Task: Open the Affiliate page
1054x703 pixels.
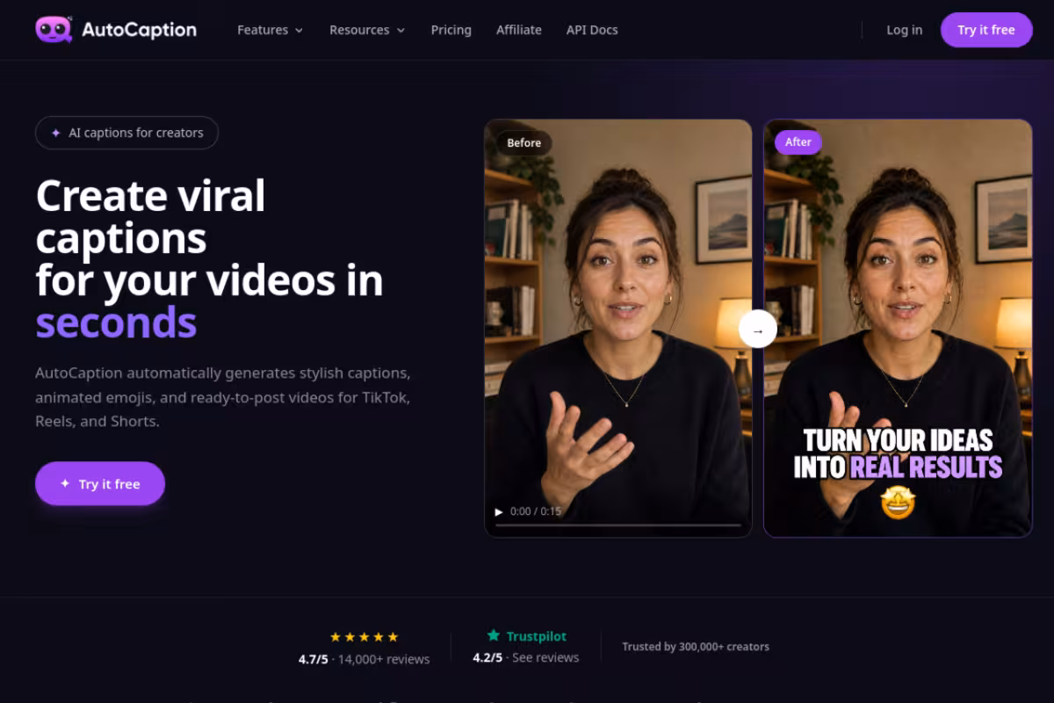Action: click(519, 30)
